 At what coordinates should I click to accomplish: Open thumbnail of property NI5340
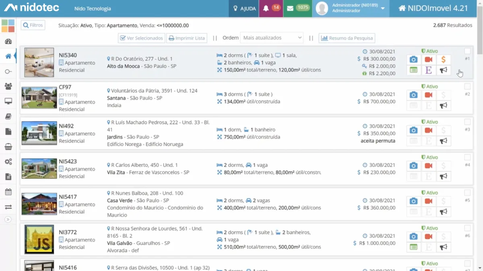pos(39,62)
